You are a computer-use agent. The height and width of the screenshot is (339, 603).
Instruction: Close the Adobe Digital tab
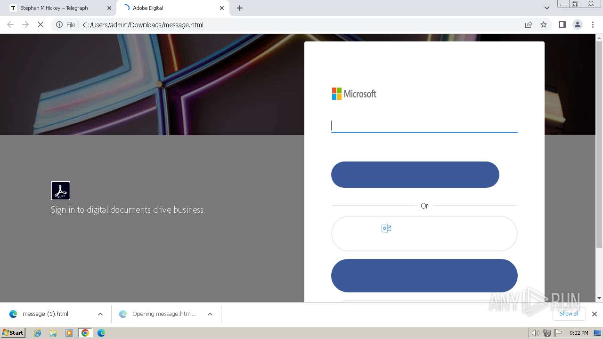222,8
